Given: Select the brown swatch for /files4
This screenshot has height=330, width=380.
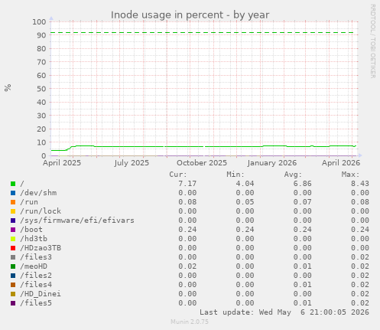Looking at the screenshot, I should tap(13, 285).
